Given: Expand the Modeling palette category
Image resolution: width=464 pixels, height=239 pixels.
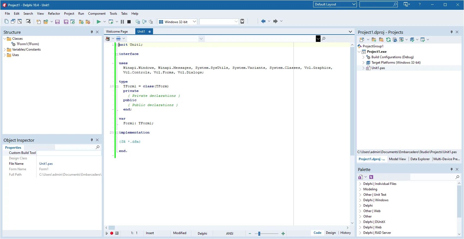Looking at the screenshot, I should click(360, 189).
